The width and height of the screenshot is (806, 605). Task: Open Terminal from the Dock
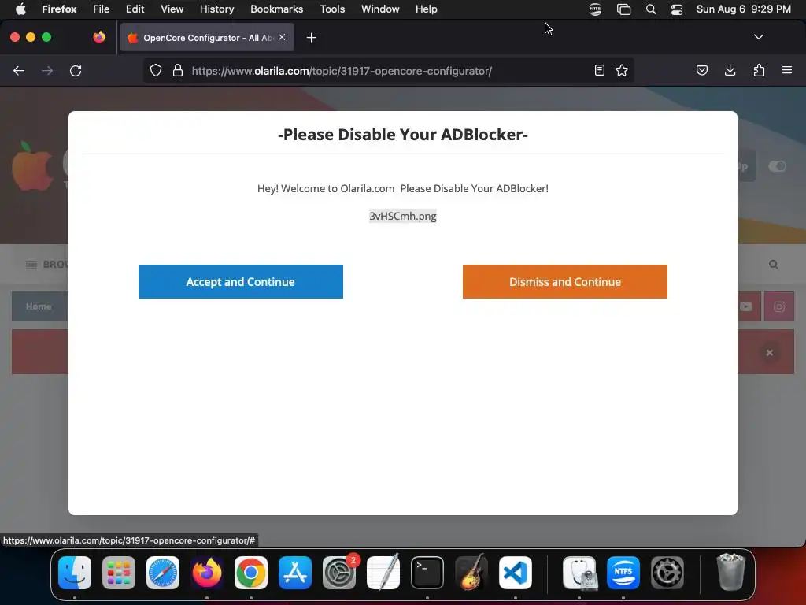[427, 573]
